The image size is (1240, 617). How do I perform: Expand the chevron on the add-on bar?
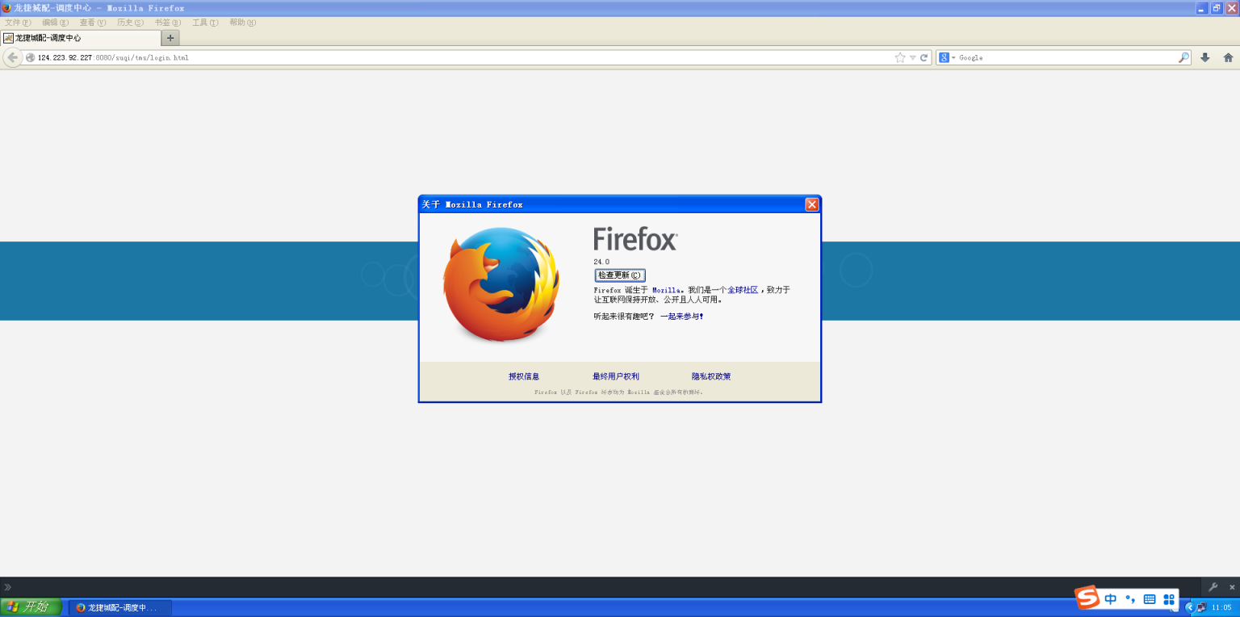(x=9, y=586)
